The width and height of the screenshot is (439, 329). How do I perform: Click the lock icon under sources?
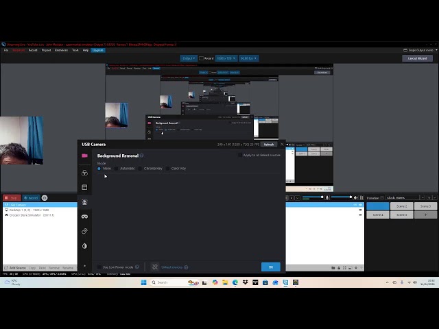tap(339, 268)
